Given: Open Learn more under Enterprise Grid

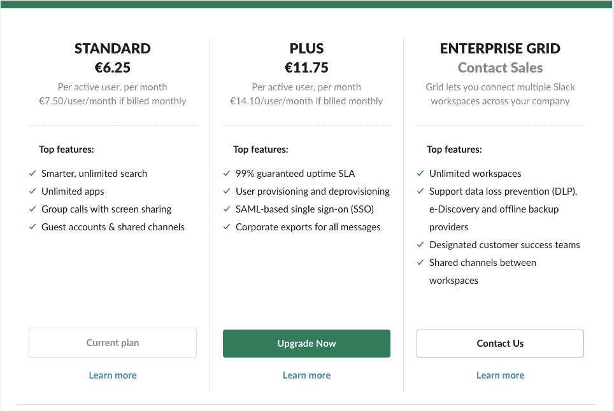Looking at the screenshot, I should (x=500, y=375).
